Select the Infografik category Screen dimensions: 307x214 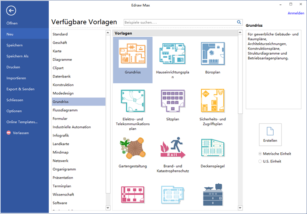(x=79, y=135)
